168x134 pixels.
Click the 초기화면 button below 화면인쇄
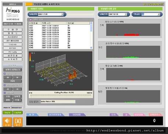(12, 59)
